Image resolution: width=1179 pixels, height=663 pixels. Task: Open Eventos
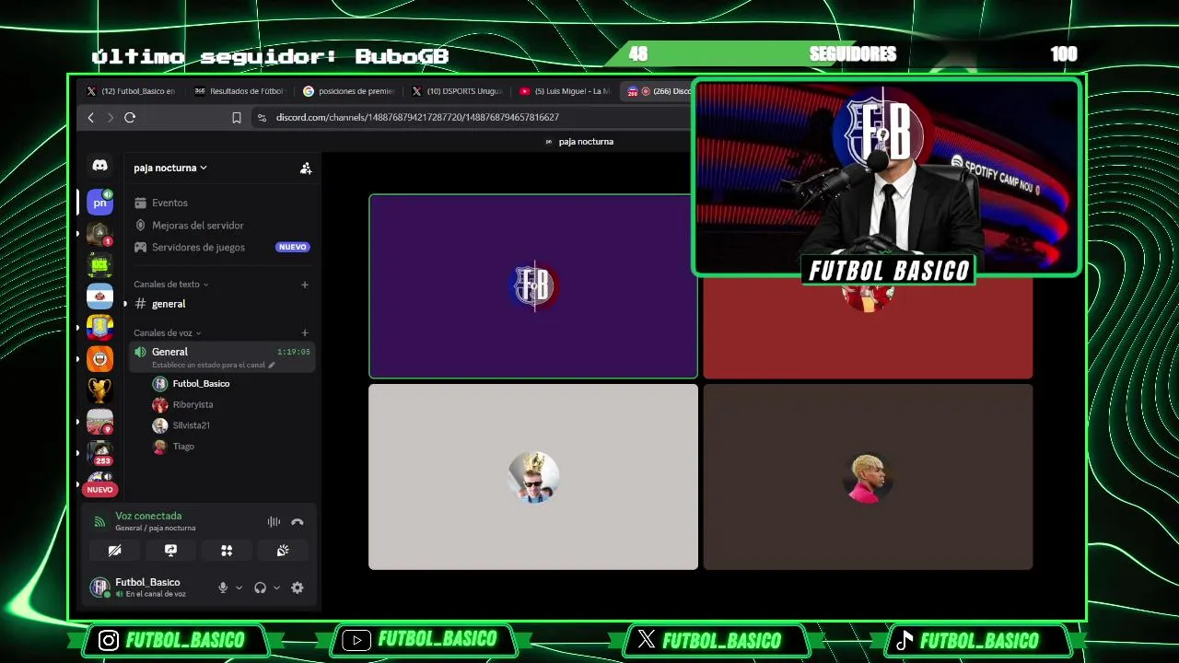tap(221, 203)
